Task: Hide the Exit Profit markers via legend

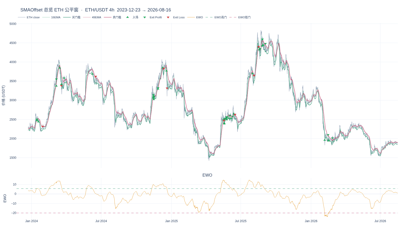Action: click(152, 17)
